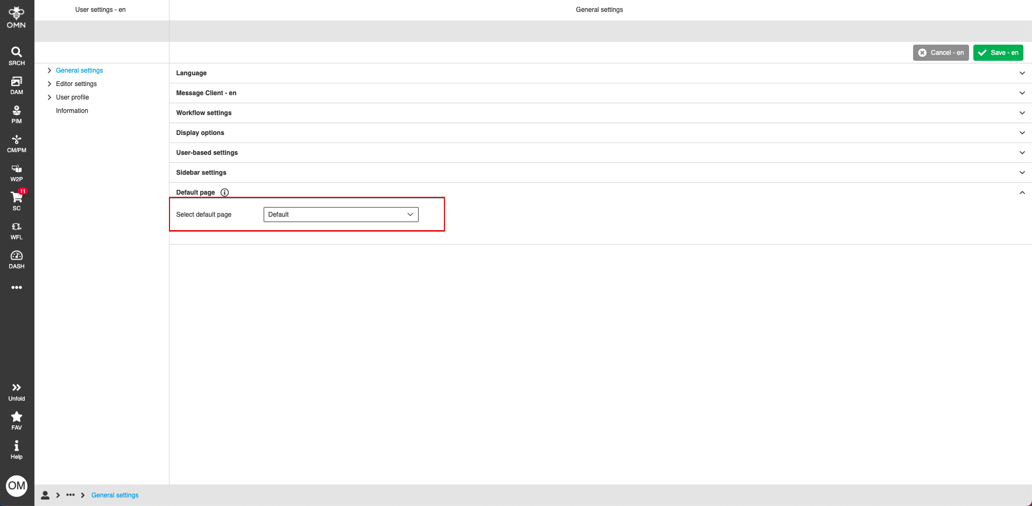Click the Save button

(998, 53)
